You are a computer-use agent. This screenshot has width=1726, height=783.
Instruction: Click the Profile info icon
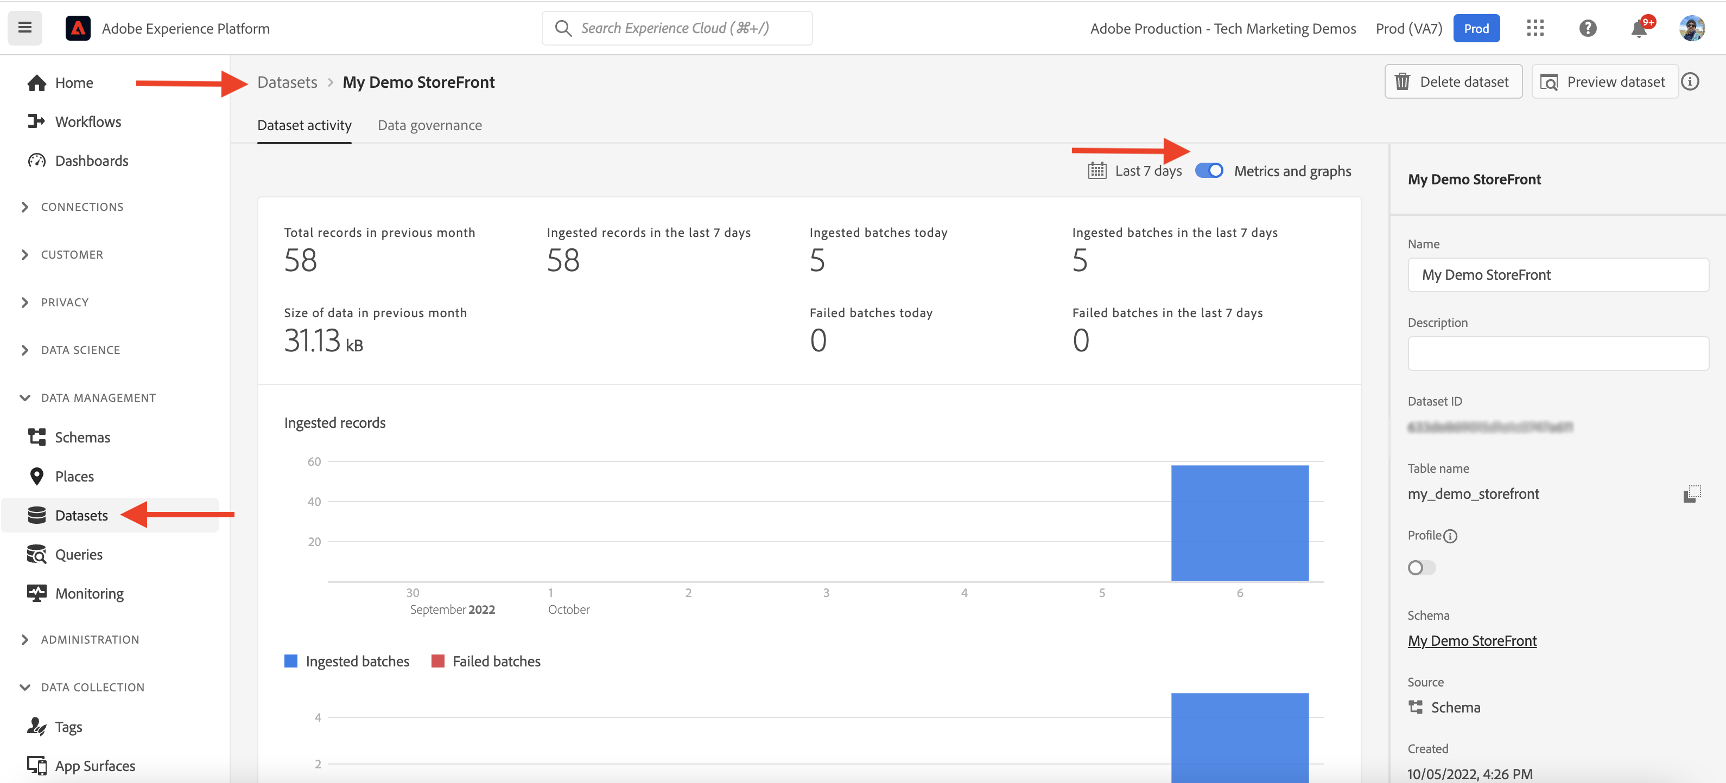point(1450,536)
